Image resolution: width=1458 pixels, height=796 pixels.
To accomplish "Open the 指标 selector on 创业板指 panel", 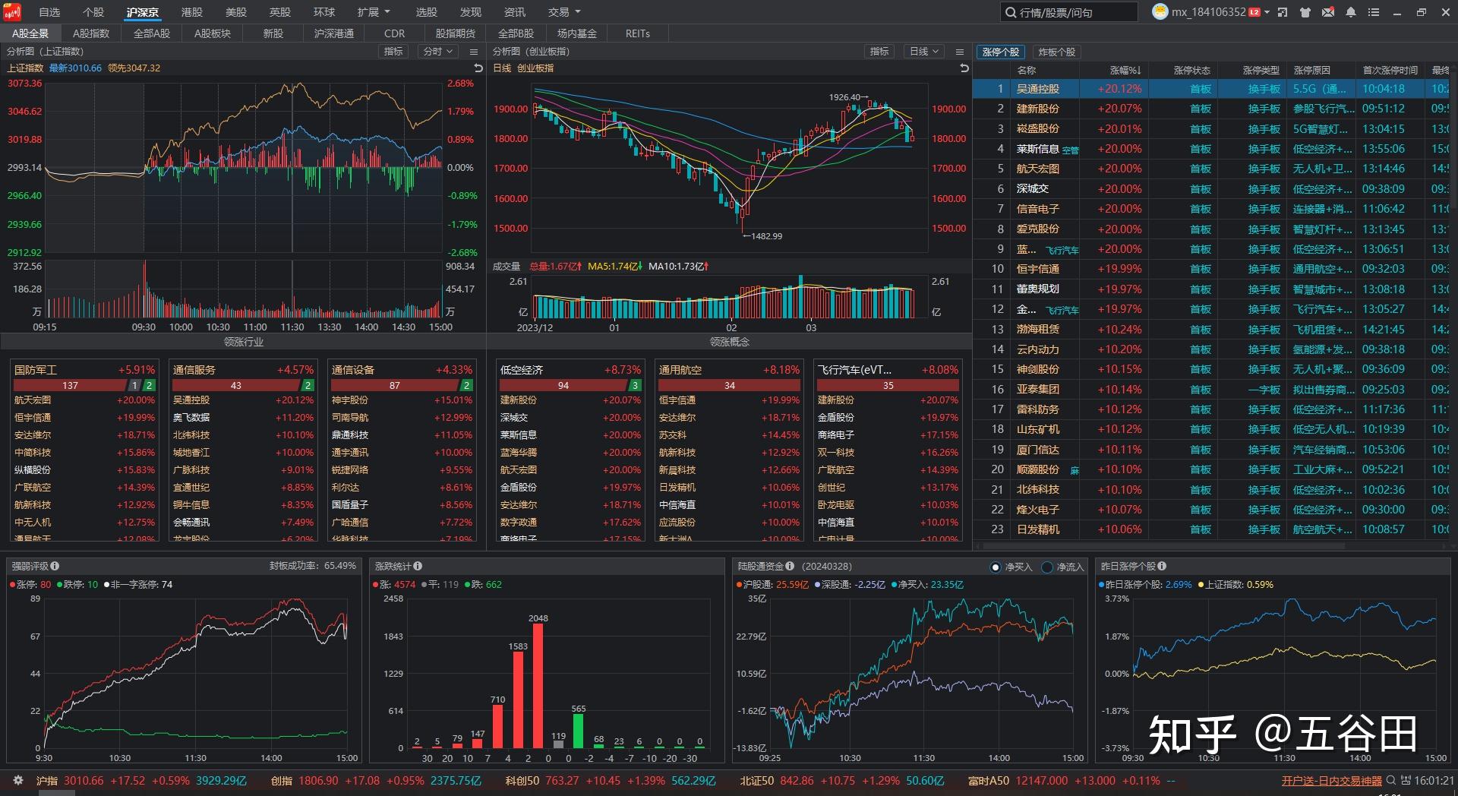I will click(x=879, y=52).
